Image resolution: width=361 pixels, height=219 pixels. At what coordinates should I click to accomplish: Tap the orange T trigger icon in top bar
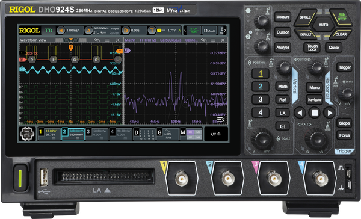coord(152,31)
